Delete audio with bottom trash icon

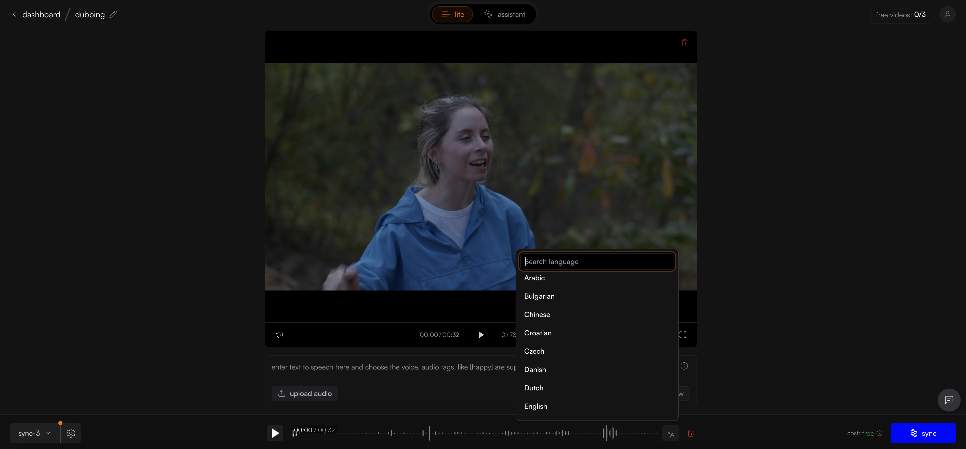tap(691, 433)
